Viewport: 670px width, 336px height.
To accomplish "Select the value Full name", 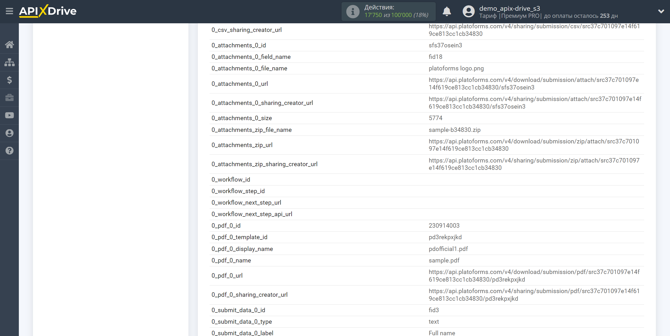I will (442, 333).
